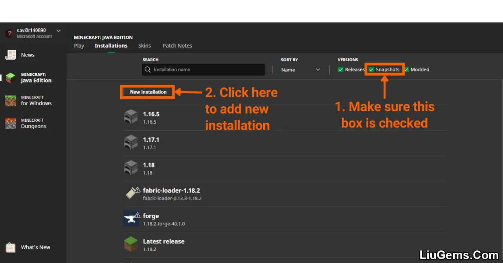
Task: Select the fabric-loader-1.18.2 installation name
Action: 171,190
